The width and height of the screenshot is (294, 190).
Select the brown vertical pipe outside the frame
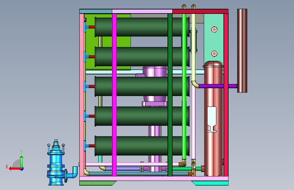click(x=242, y=51)
